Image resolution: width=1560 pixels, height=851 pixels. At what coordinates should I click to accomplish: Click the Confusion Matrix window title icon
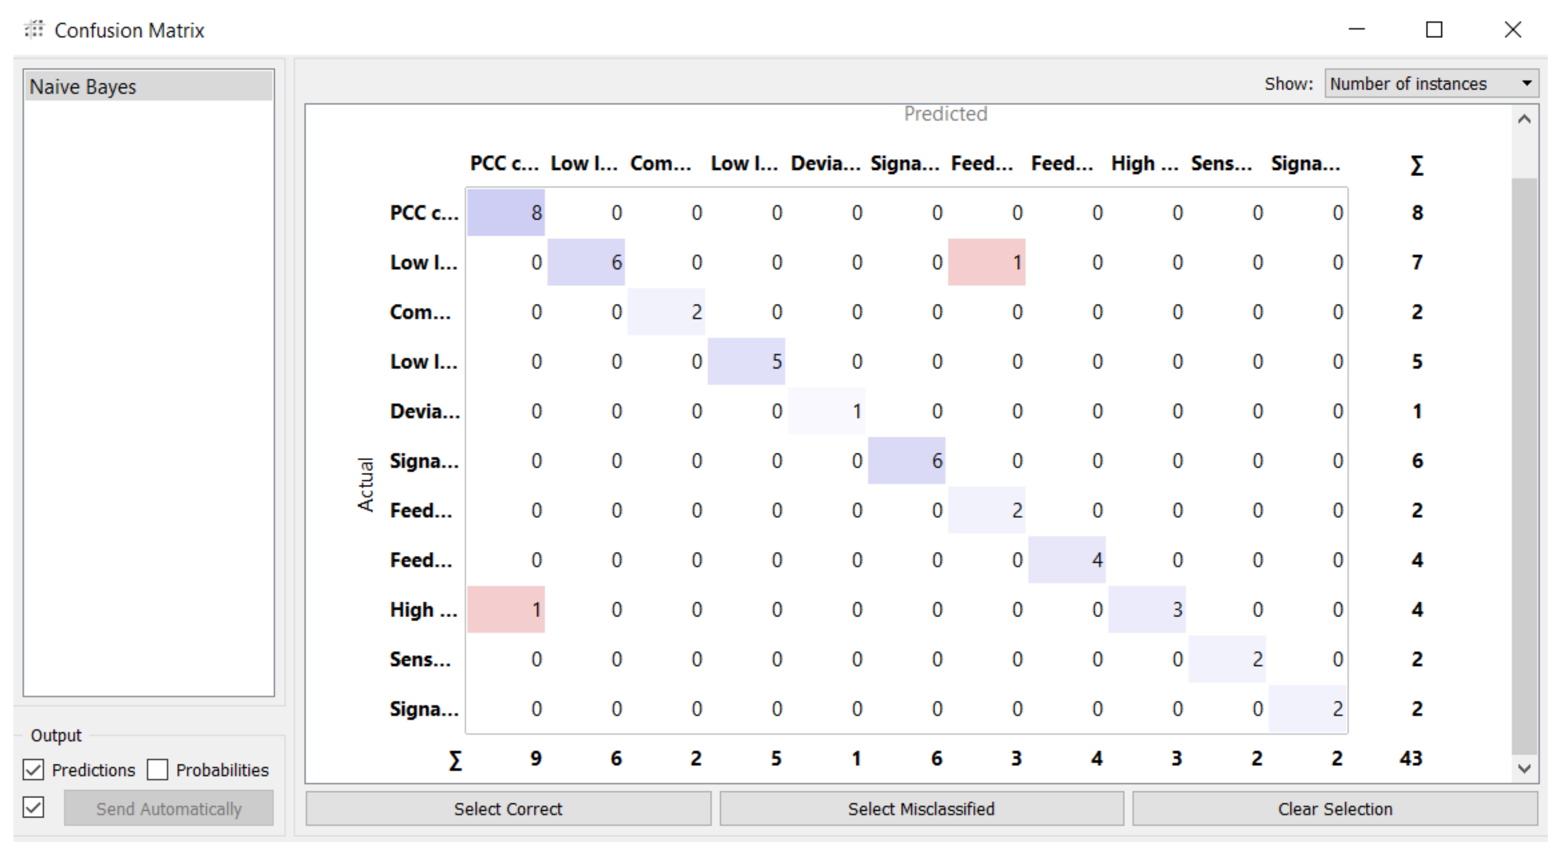point(34,29)
